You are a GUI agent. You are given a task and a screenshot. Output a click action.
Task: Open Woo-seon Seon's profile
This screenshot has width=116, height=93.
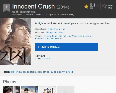tap(81, 36)
